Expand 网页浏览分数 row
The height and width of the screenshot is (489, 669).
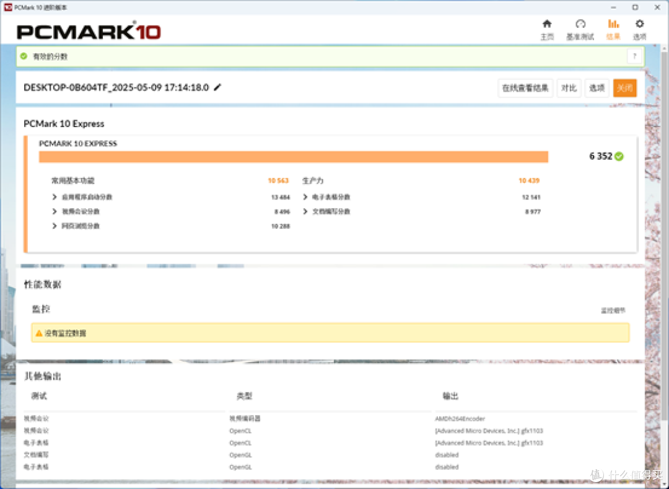54,226
